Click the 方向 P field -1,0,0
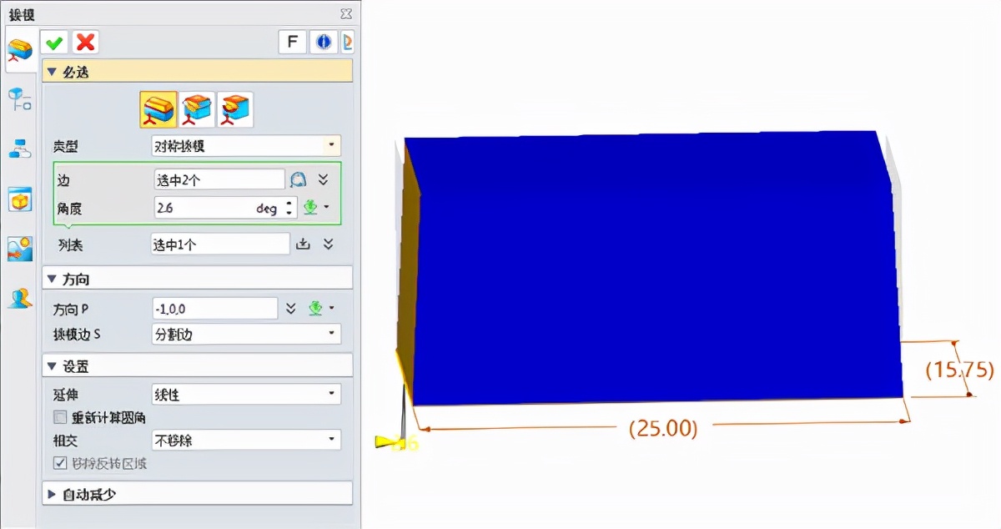This screenshot has height=529, width=1001. [x=215, y=309]
